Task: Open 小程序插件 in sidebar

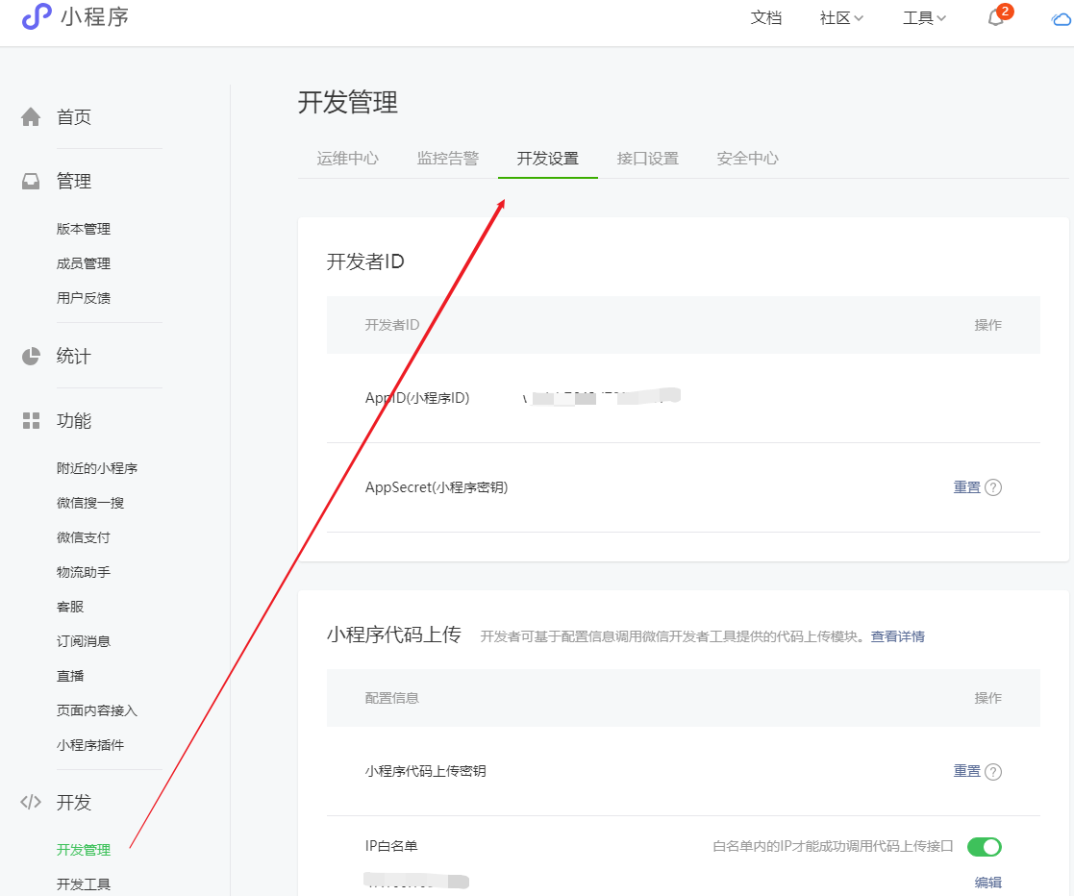Action: [x=90, y=745]
